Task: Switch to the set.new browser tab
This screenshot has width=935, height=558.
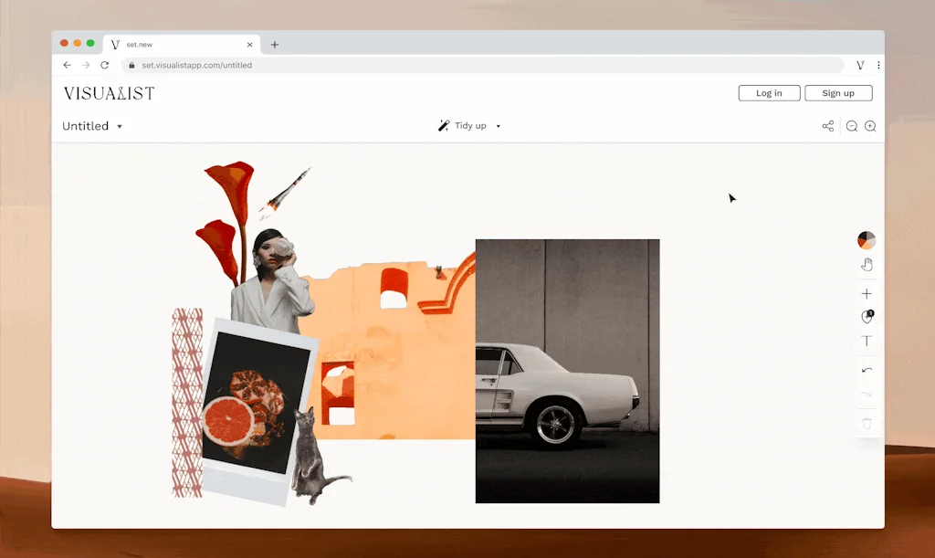Action: coord(164,43)
